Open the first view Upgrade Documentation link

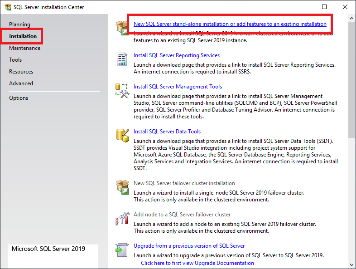pos(197,263)
